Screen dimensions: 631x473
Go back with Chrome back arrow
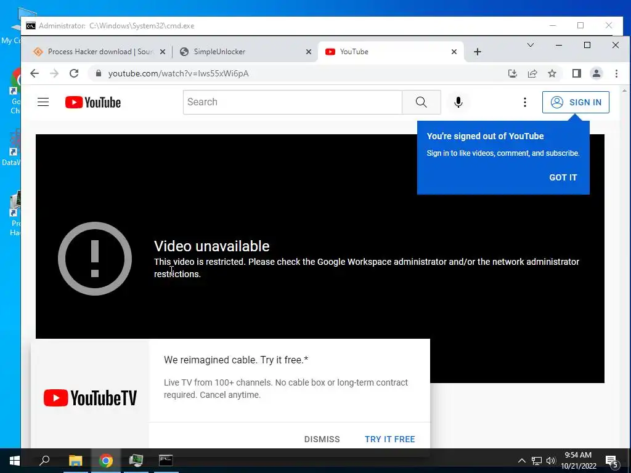point(35,74)
